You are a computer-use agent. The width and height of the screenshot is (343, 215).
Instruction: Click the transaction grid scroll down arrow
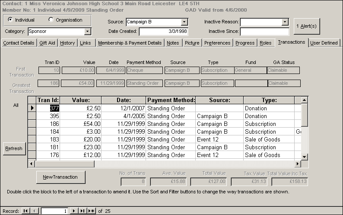304,157
